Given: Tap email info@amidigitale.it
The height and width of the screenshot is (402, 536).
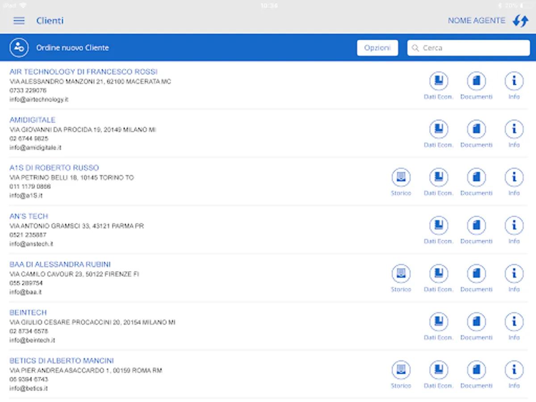Looking at the screenshot, I should click(35, 148).
